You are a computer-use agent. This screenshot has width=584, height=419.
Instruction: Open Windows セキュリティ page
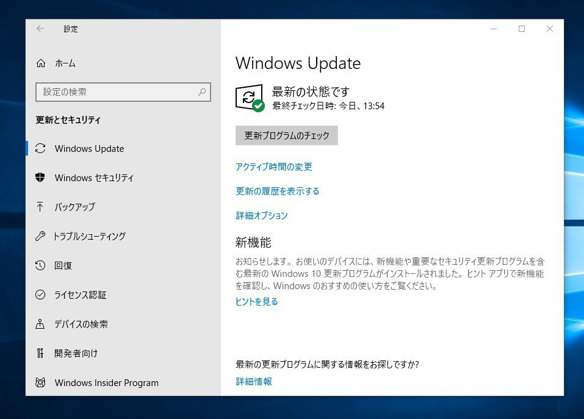click(x=123, y=177)
